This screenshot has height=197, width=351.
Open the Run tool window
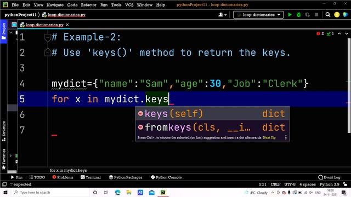[x=16, y=177]
